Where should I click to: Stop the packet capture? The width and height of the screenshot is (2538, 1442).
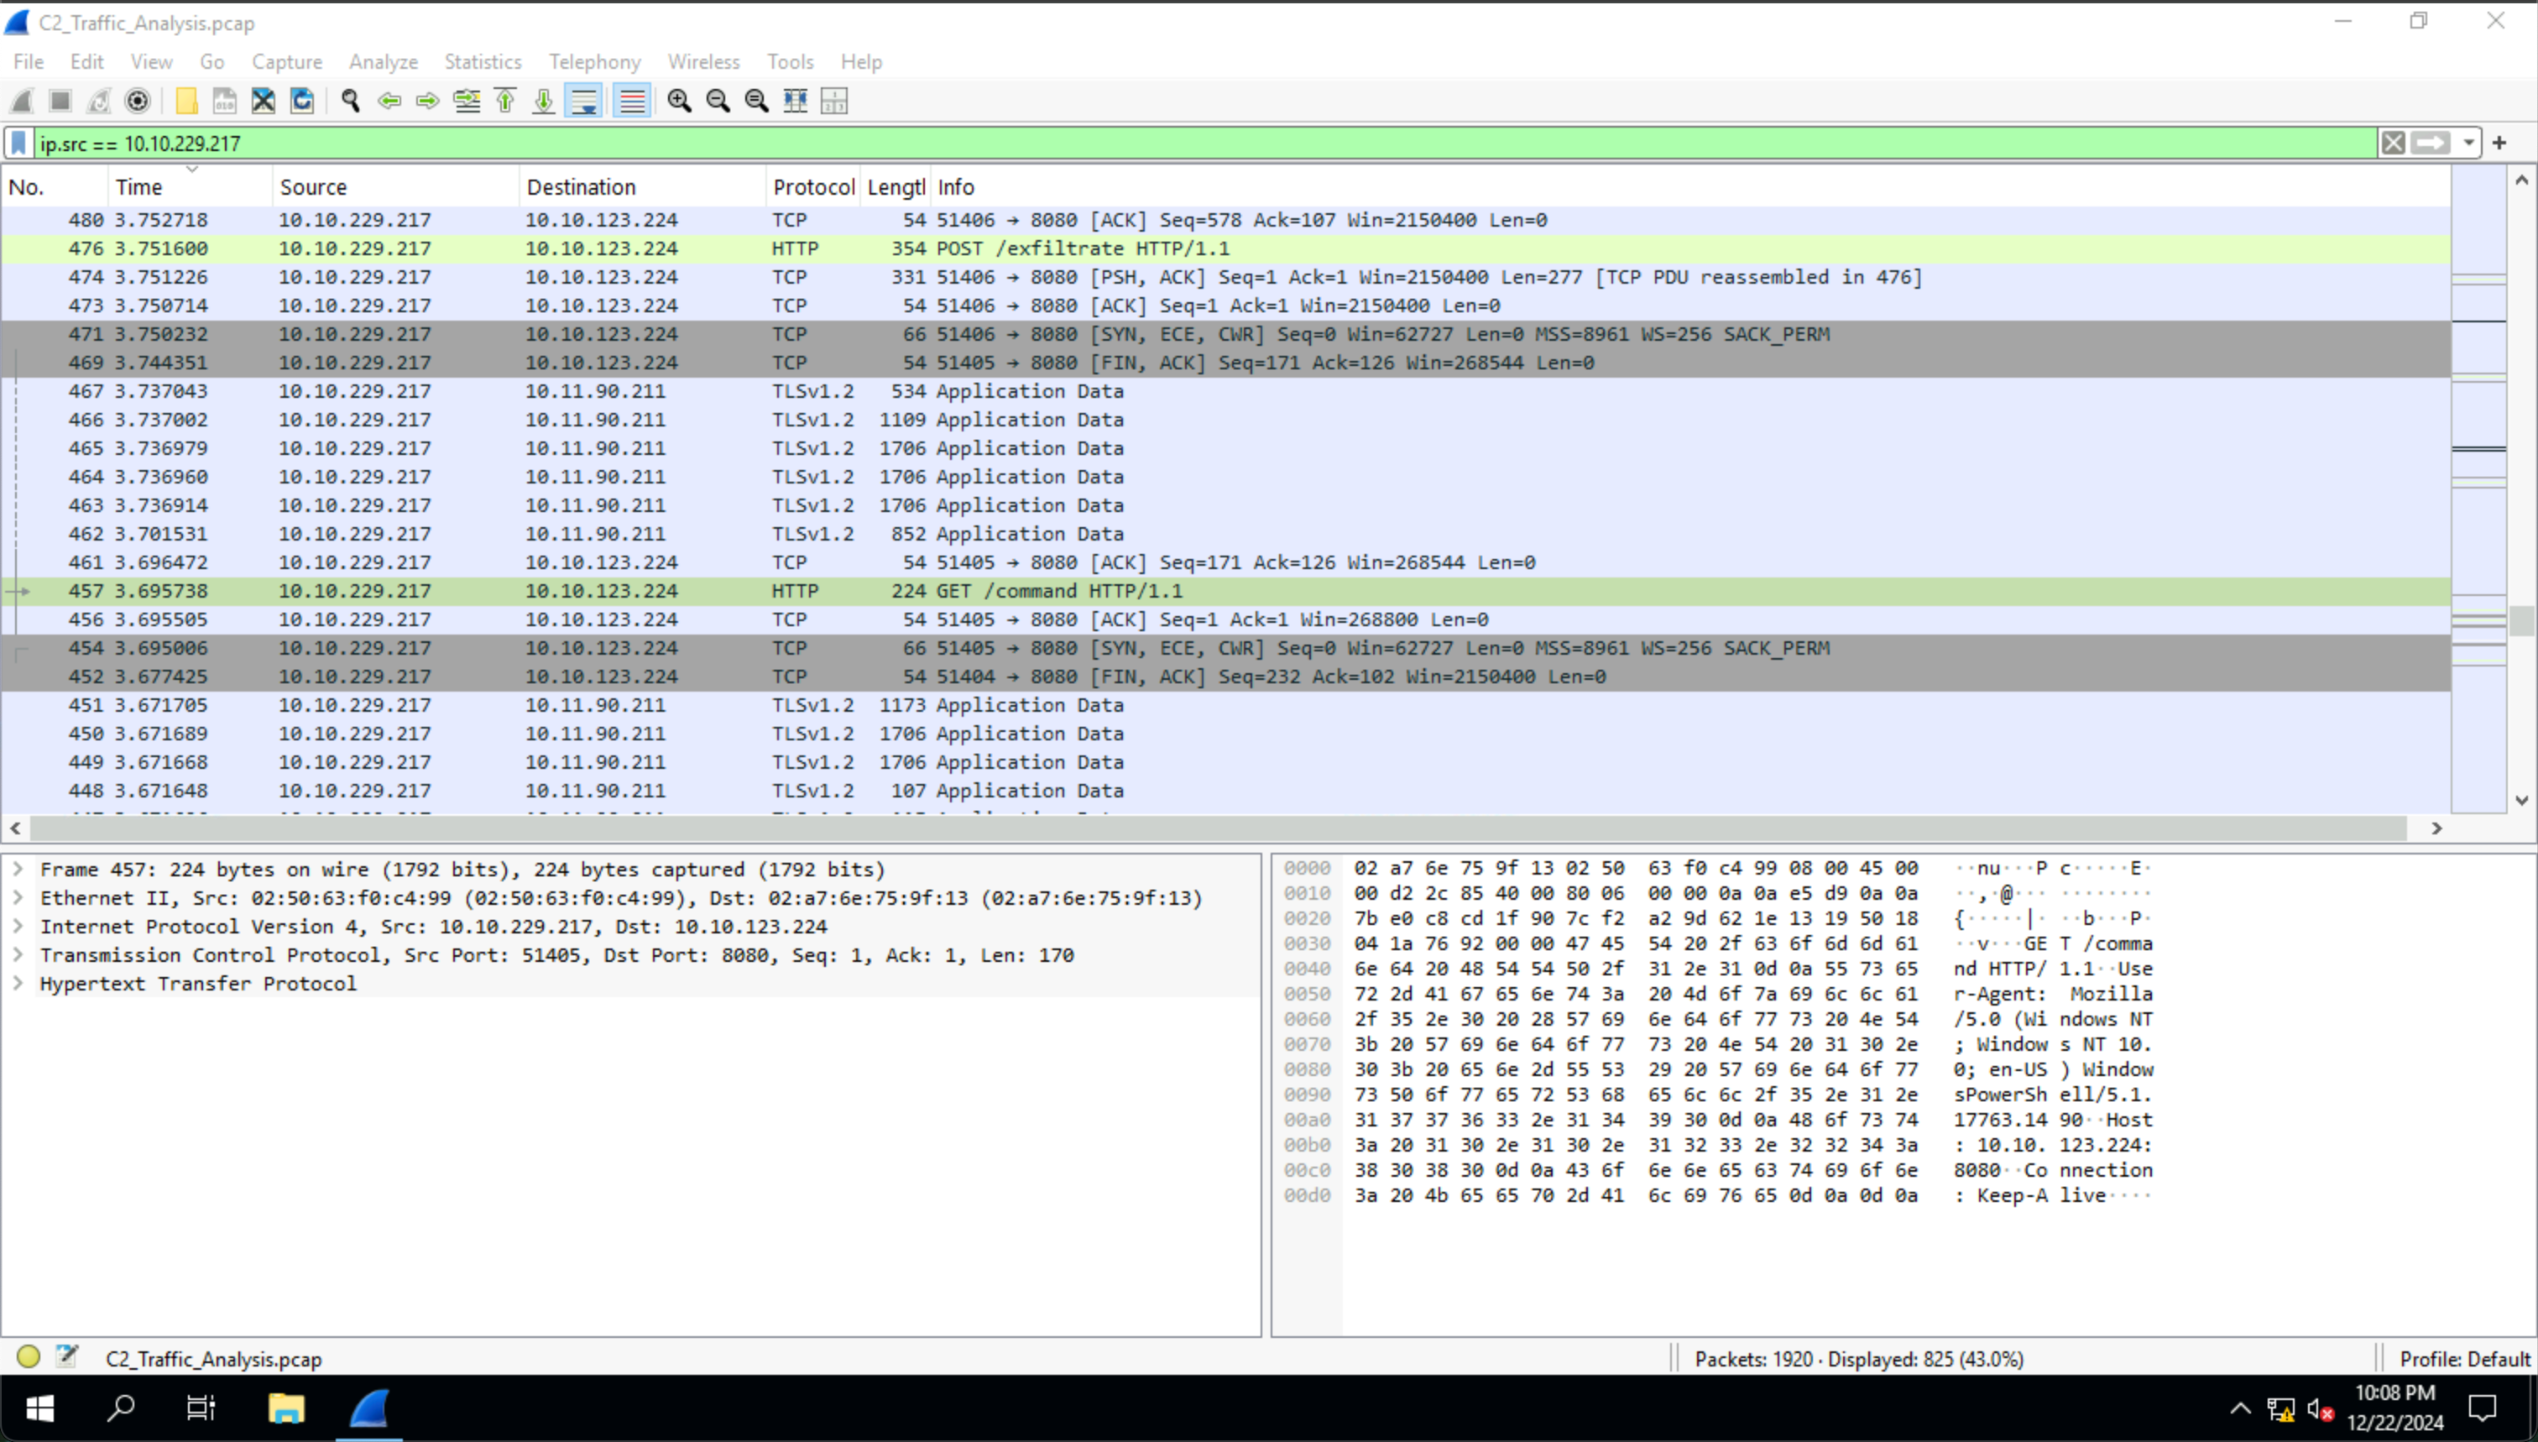[60, 100]
